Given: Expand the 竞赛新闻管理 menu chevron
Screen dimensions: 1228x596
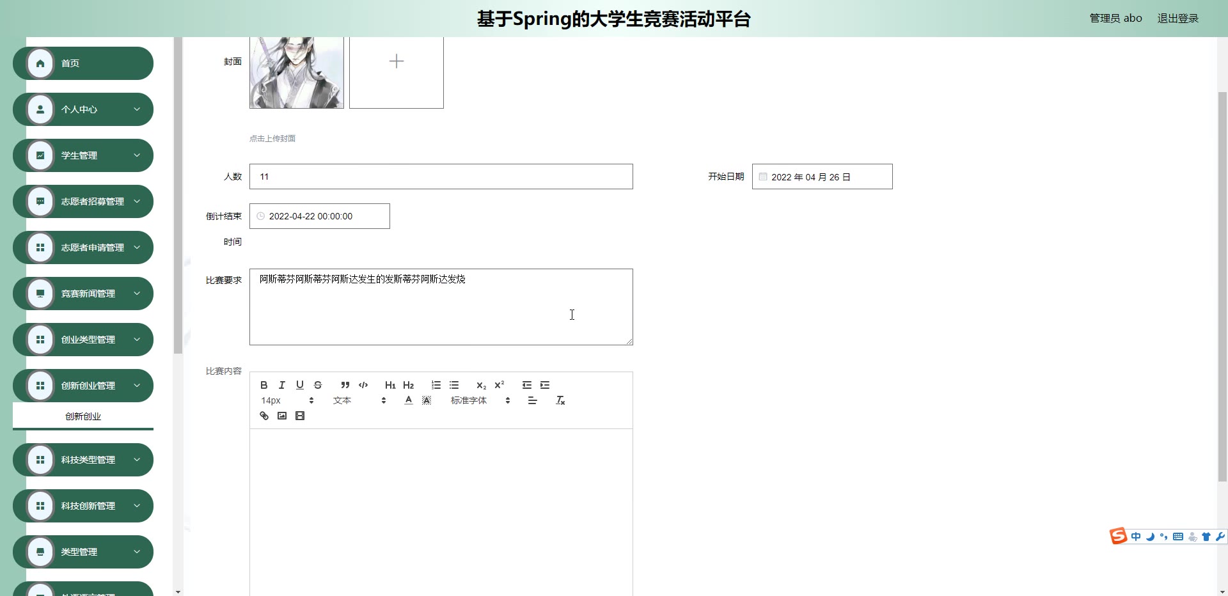Looking at the screenshot, I should pyautogui.click(x=137, y=294).
